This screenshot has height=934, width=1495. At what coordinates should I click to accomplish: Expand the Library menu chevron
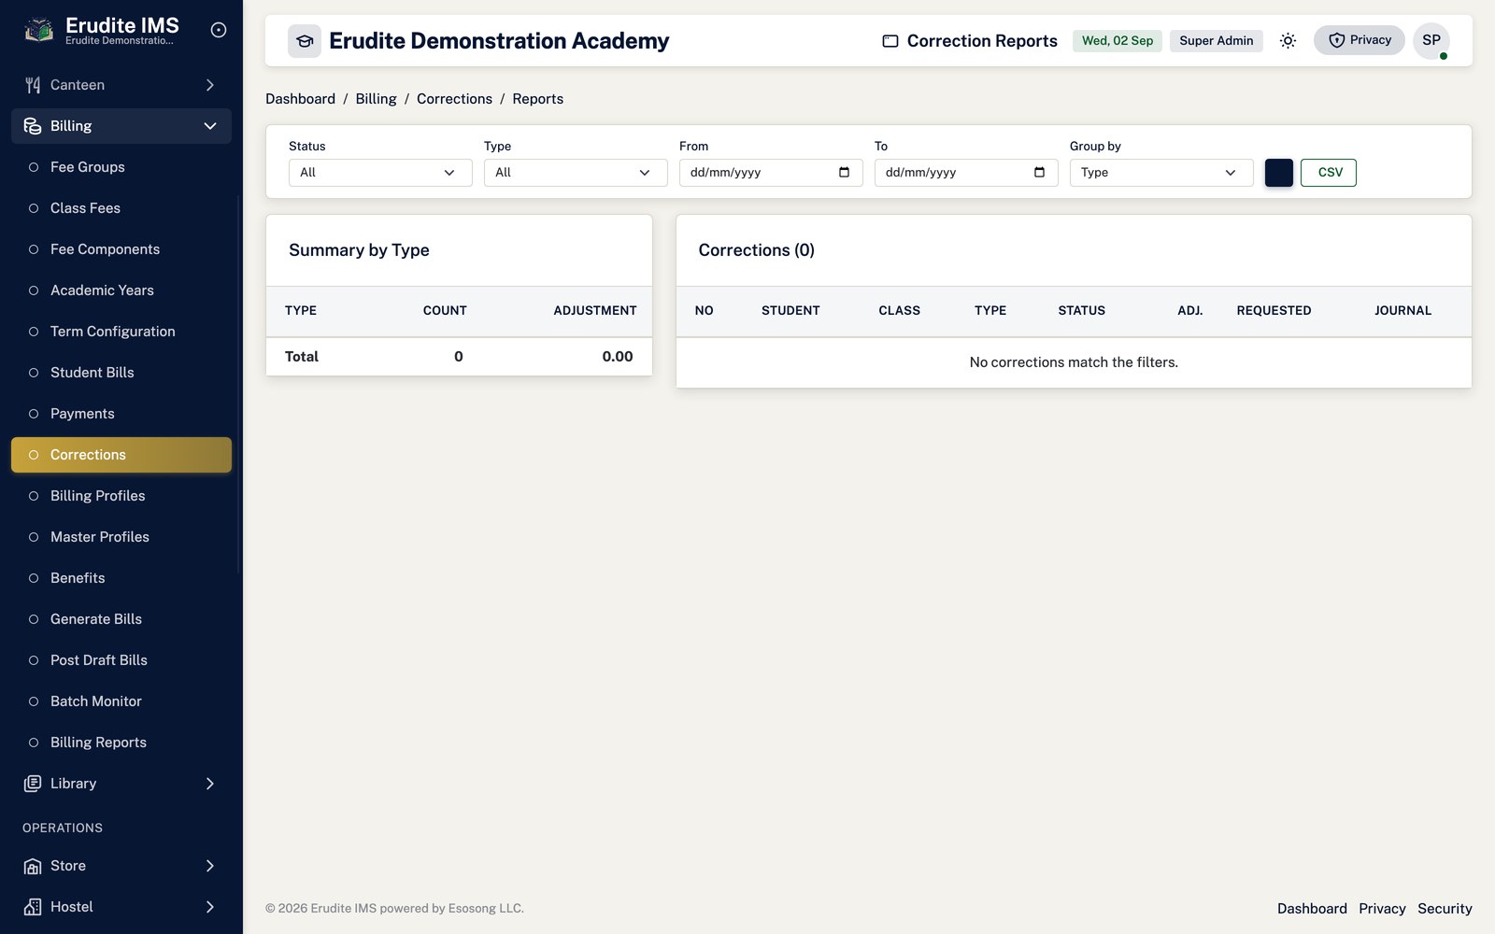click(x=210, y=784)
